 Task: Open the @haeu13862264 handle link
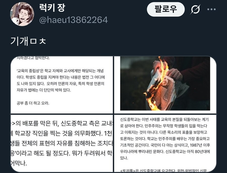coord(74,20)
